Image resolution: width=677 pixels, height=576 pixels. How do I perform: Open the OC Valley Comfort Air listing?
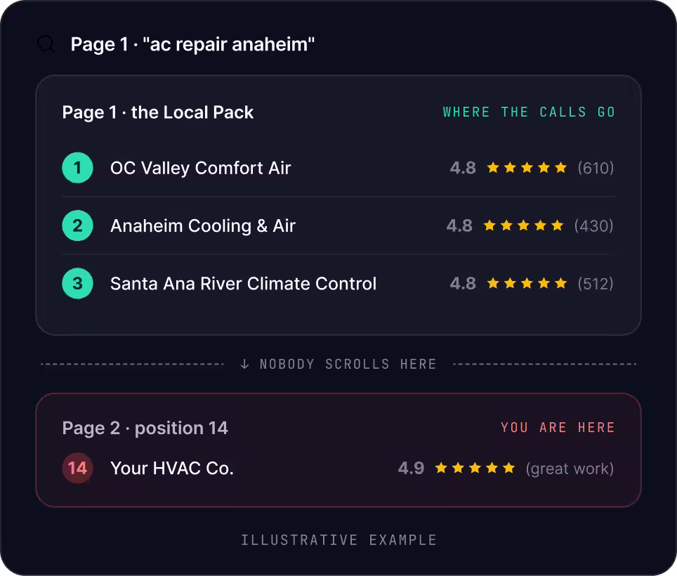click(x=200, y=168)
